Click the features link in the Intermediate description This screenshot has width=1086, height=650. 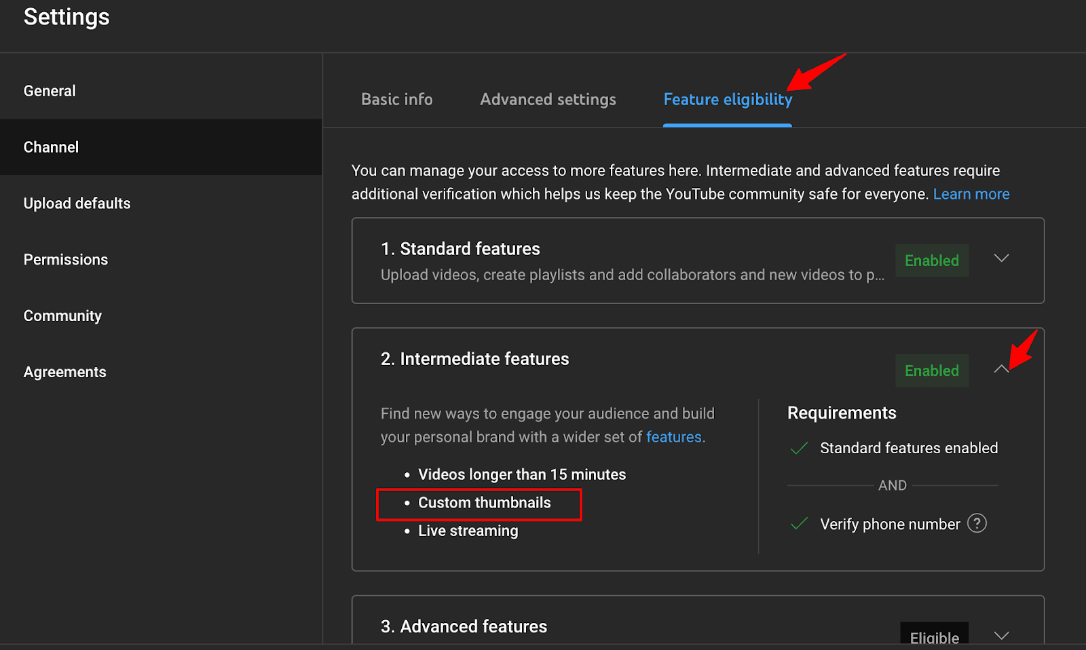[x=673, y=436]
